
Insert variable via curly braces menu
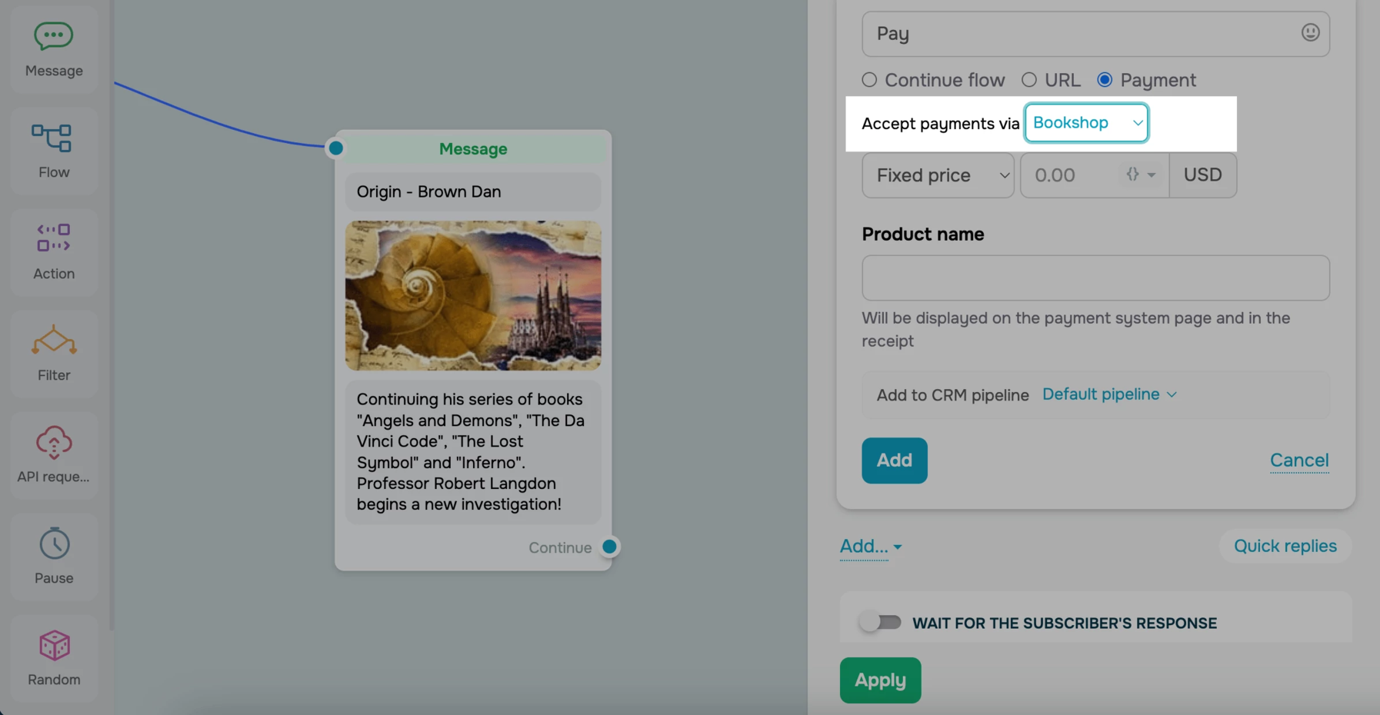pyautogui.click(x=1140, y=175)
